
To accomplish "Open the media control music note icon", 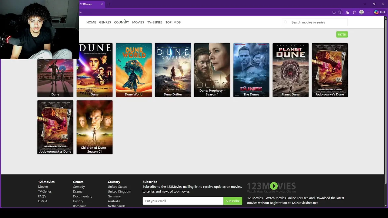I will coord(347,12).
